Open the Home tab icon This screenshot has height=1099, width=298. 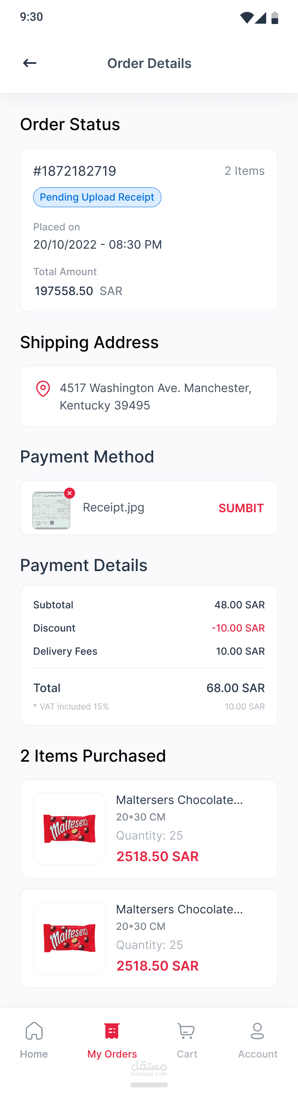[34, 1031]
